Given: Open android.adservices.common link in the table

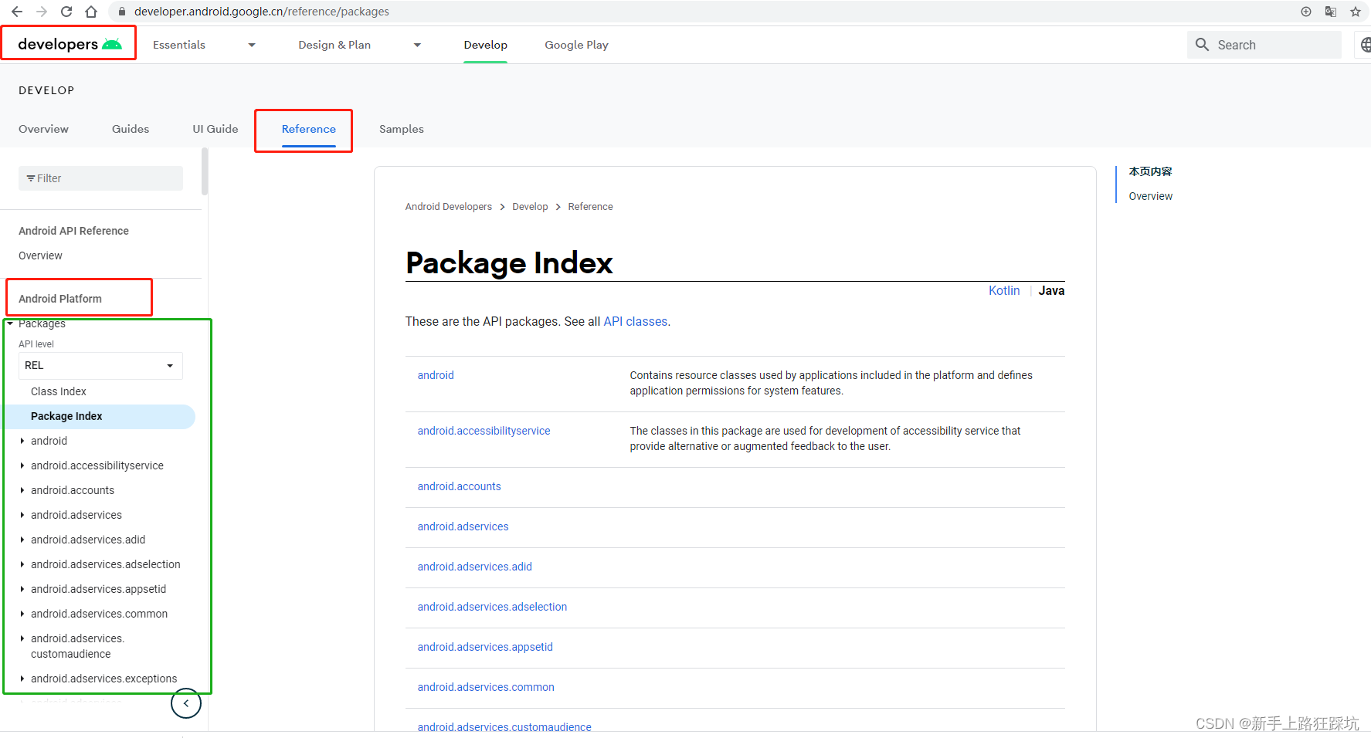Looking at the screenshot, I should point(486,687).
